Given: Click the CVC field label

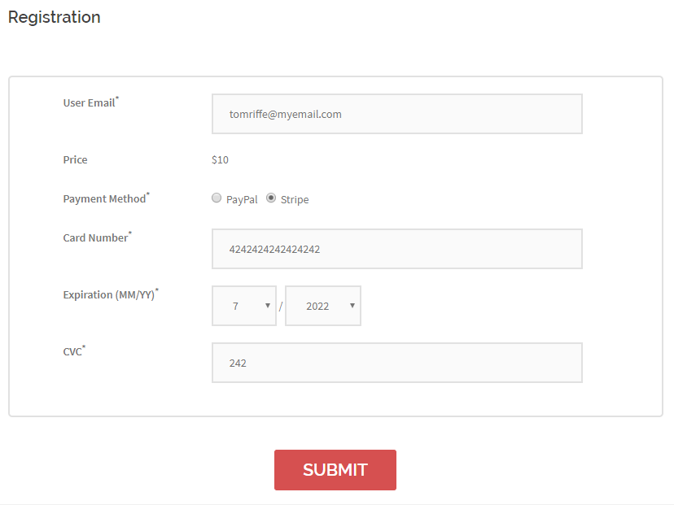Looking at the screenshot, I should pyautogui.click(x=72, y=352).
